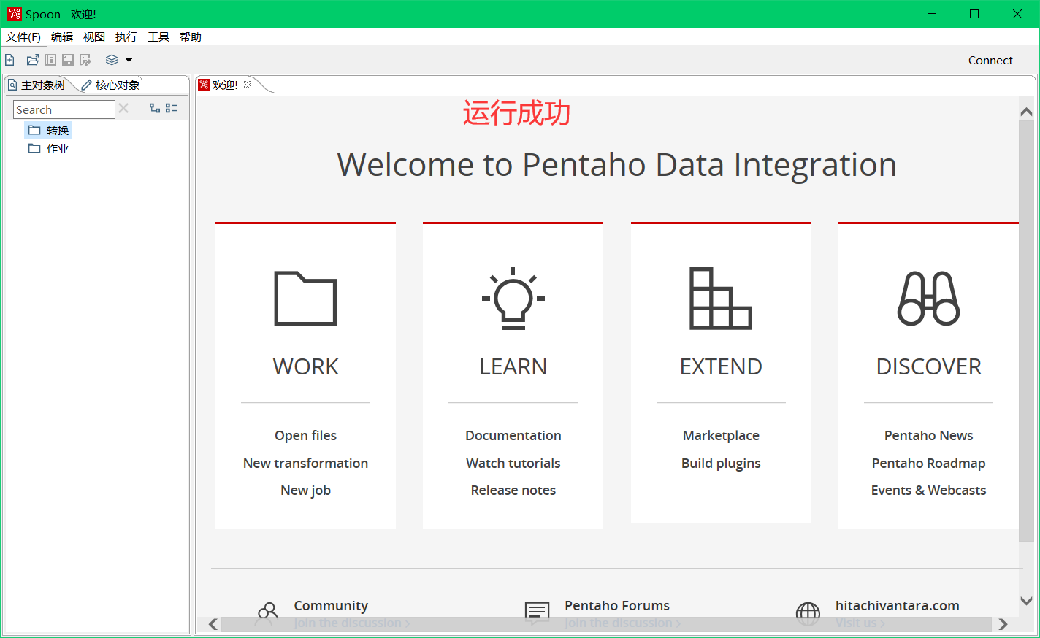
Task: Click the LEARN heading
Action: click(513, 366)
